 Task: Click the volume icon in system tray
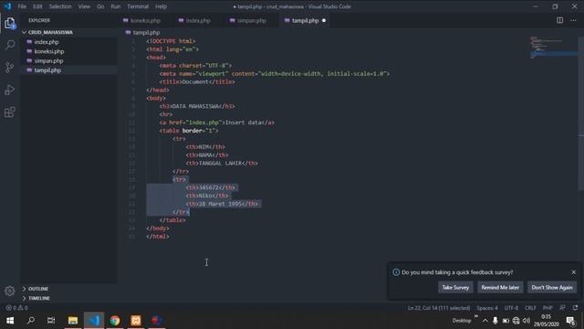click(527, 321)
